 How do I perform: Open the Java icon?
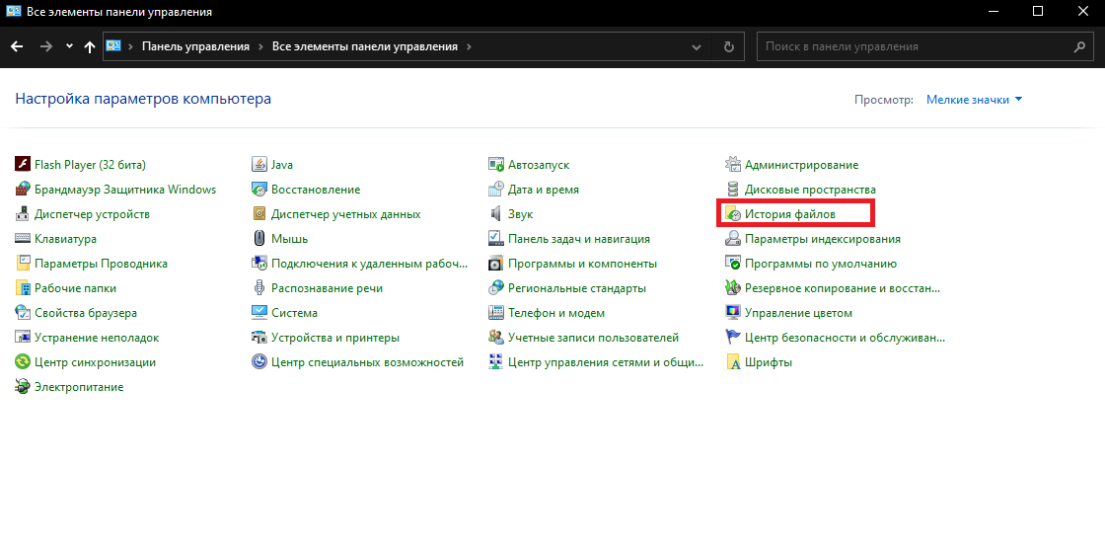pos(259,164)
